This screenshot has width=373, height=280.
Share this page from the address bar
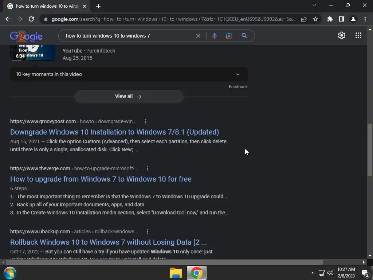click(304, 19)
